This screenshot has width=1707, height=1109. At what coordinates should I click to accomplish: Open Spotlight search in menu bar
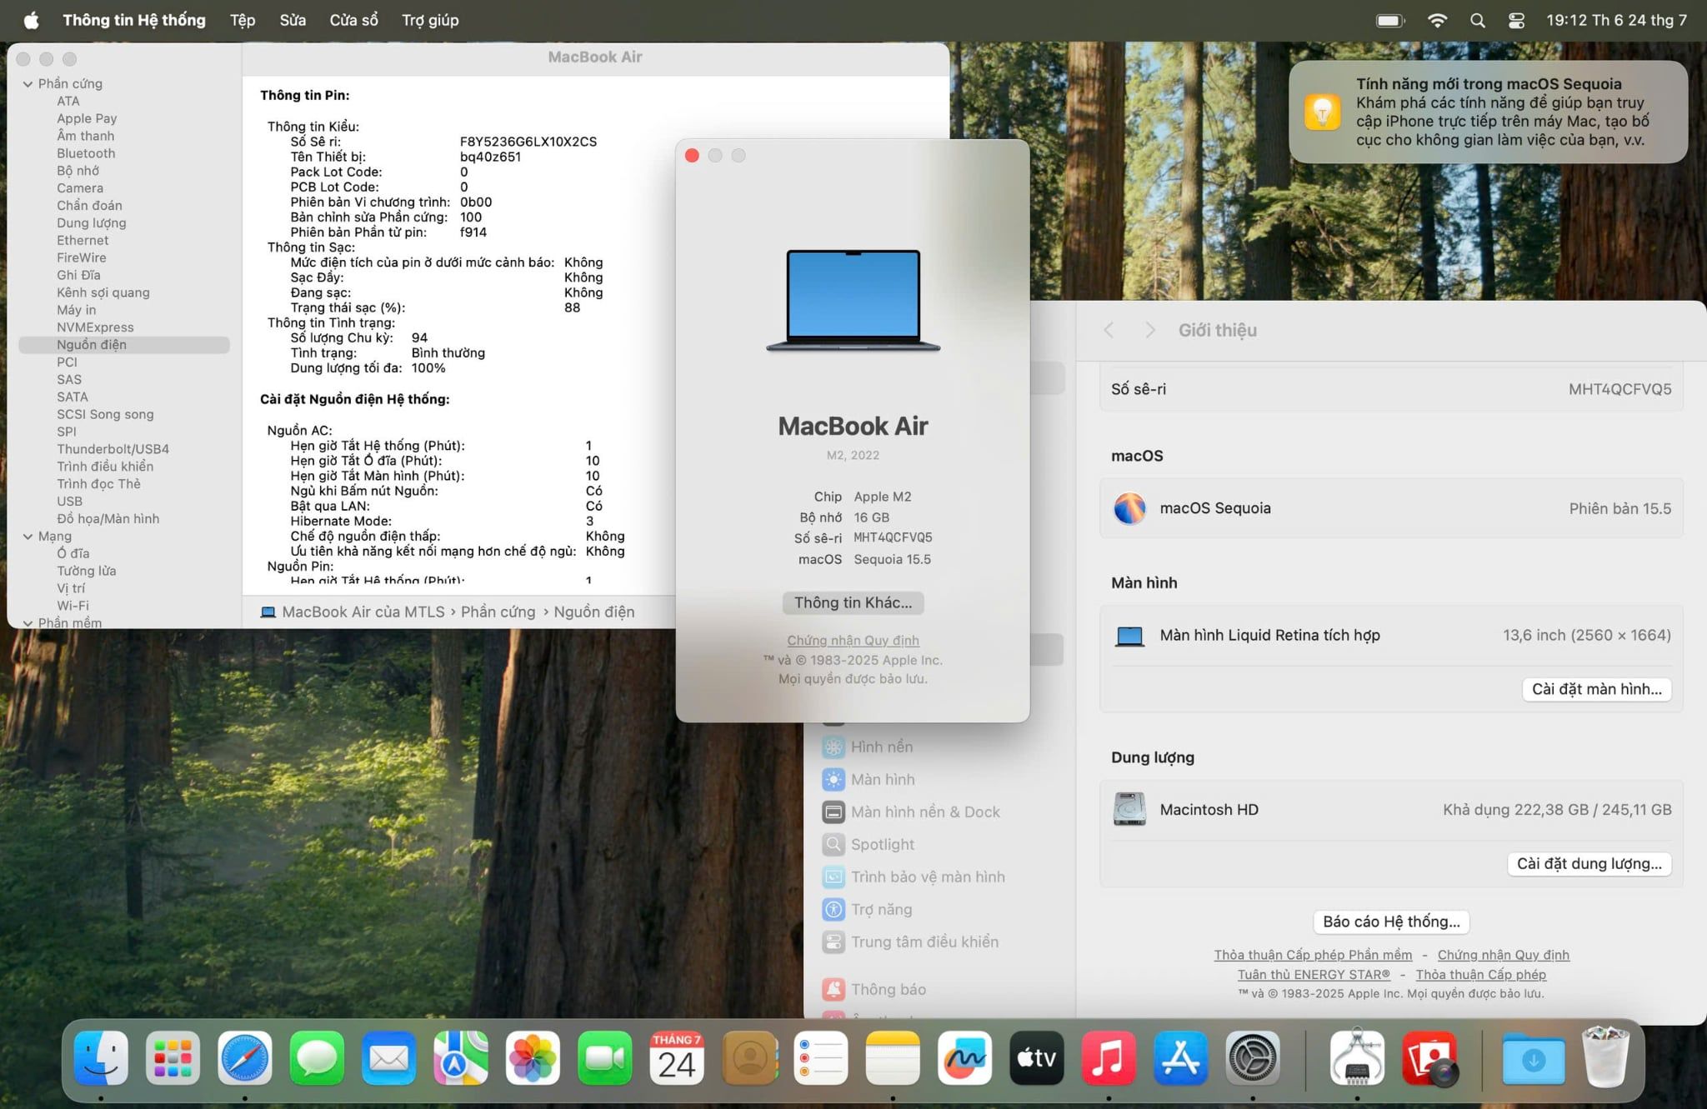tap(1478, 20)
